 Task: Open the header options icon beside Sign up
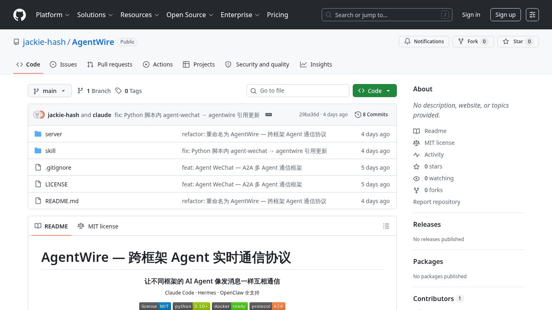coord(532,15)
